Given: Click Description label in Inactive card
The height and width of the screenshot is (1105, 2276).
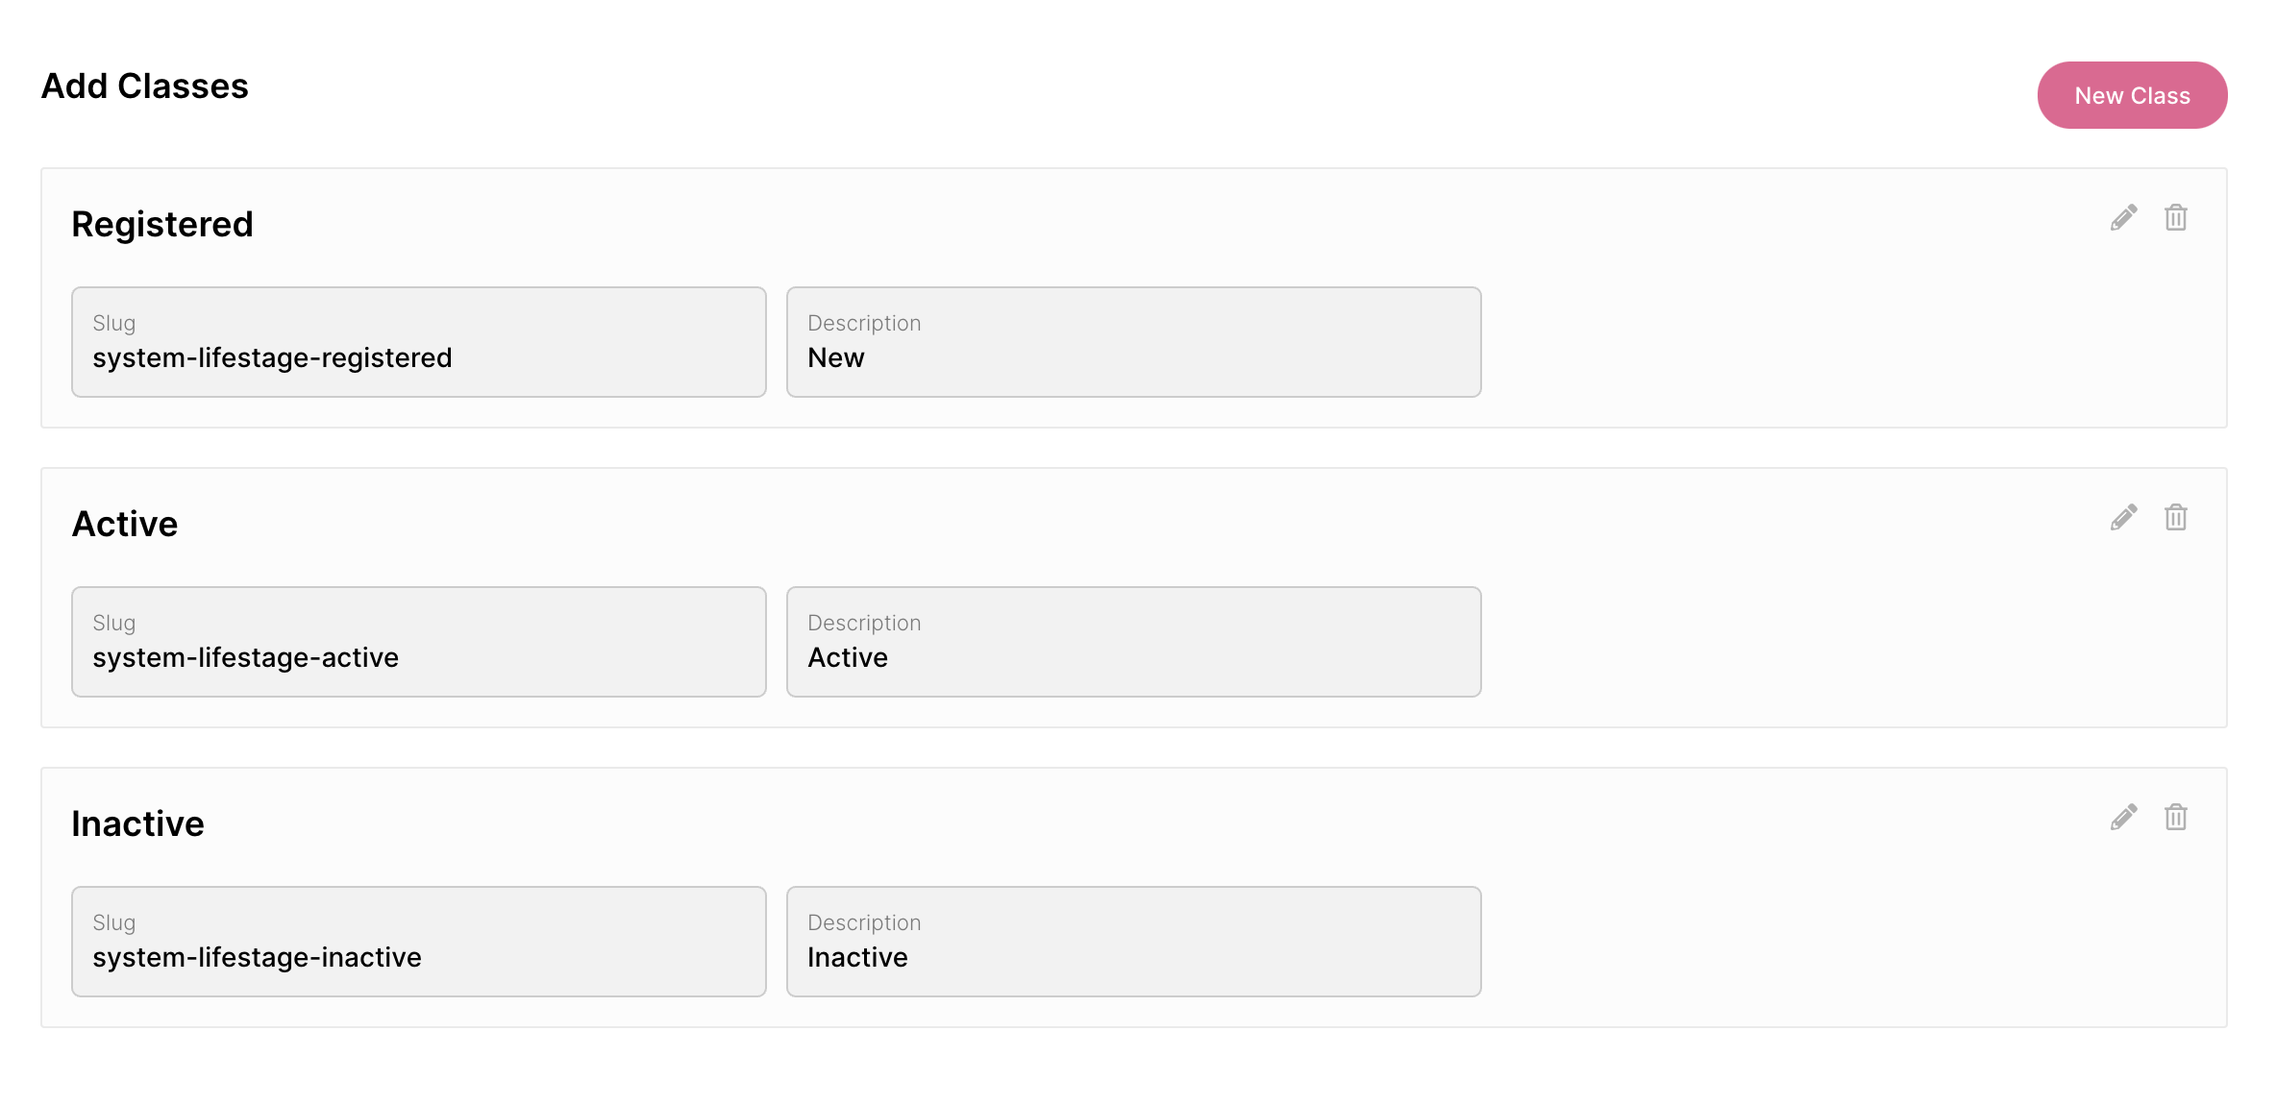Looking at the screenshot, I should tap(864, 923).
